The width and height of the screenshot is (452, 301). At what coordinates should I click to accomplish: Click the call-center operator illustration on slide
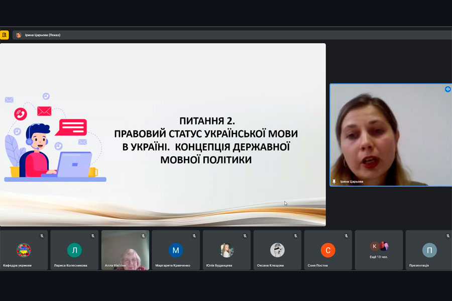click(x=55, y=137)
